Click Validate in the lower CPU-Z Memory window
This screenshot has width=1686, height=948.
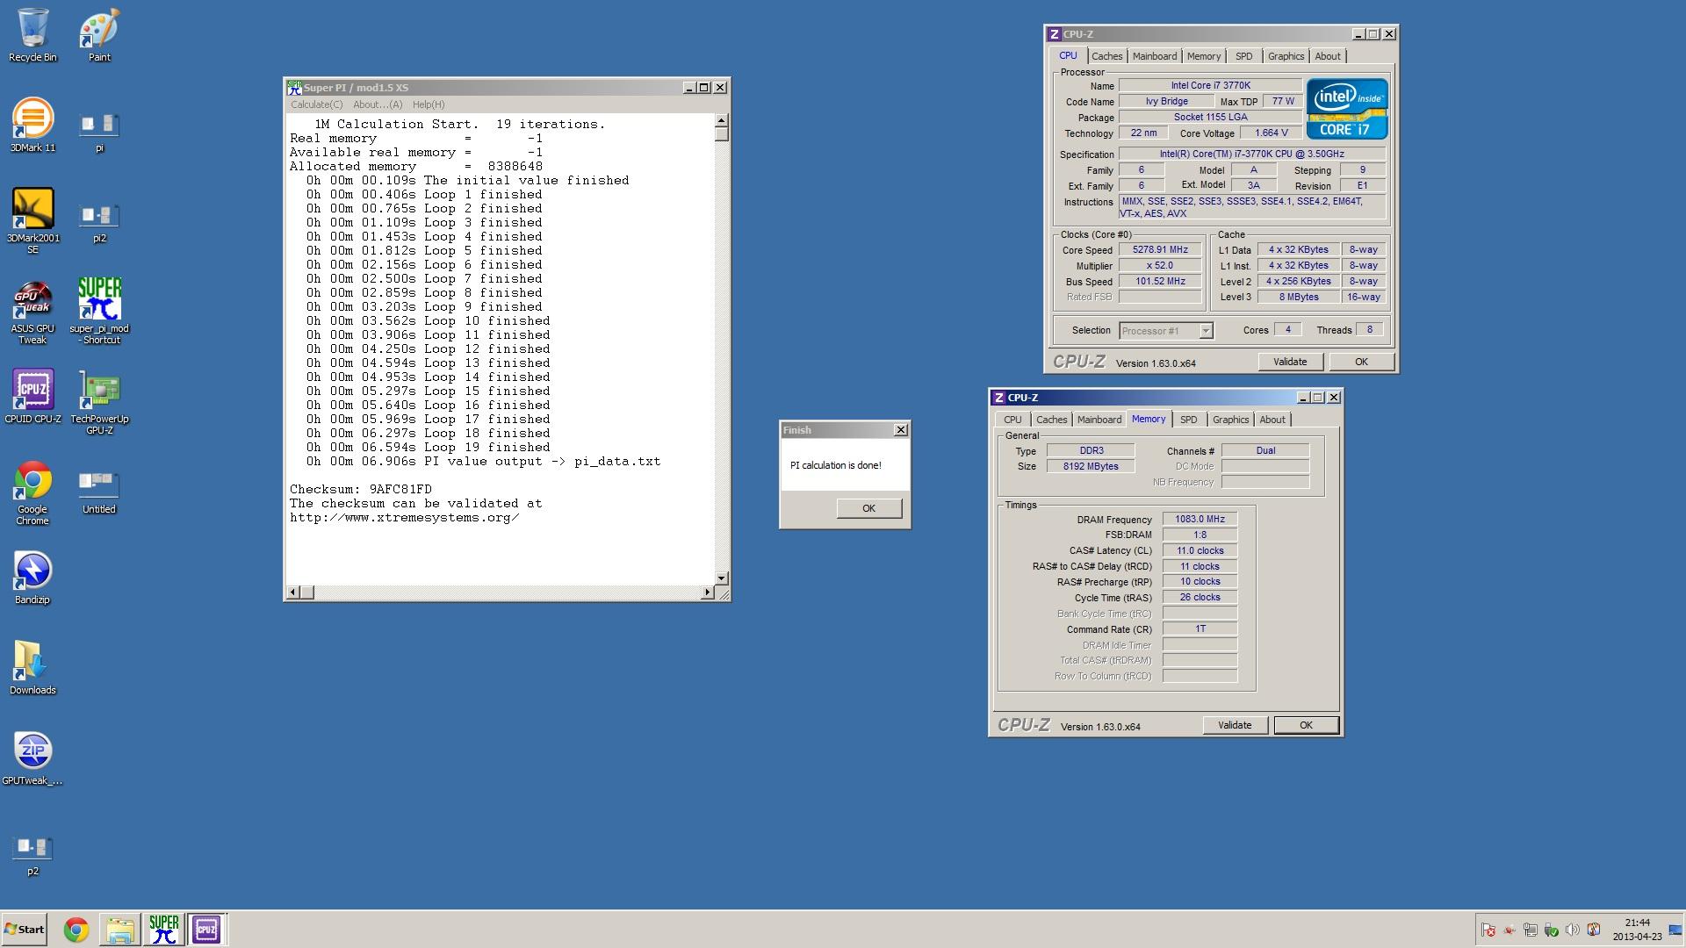click(x=1235, y=725)
